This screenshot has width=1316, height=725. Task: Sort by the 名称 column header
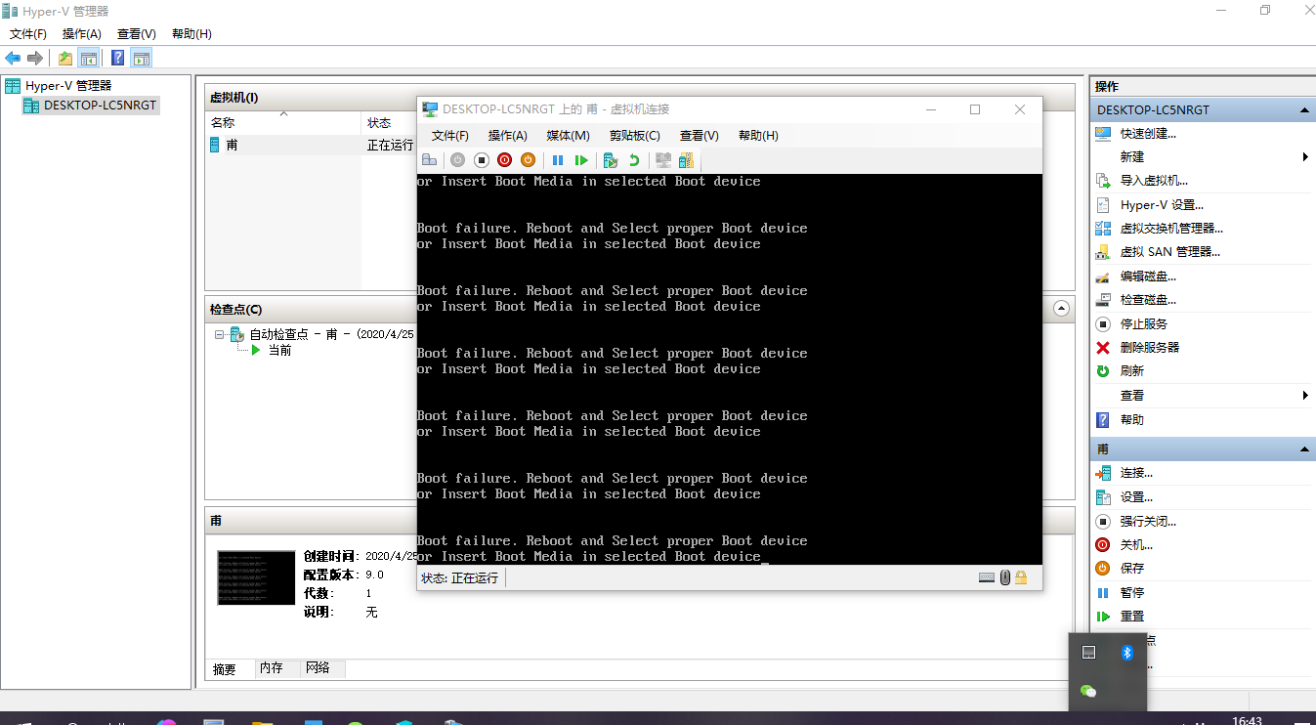coord(283,123)
